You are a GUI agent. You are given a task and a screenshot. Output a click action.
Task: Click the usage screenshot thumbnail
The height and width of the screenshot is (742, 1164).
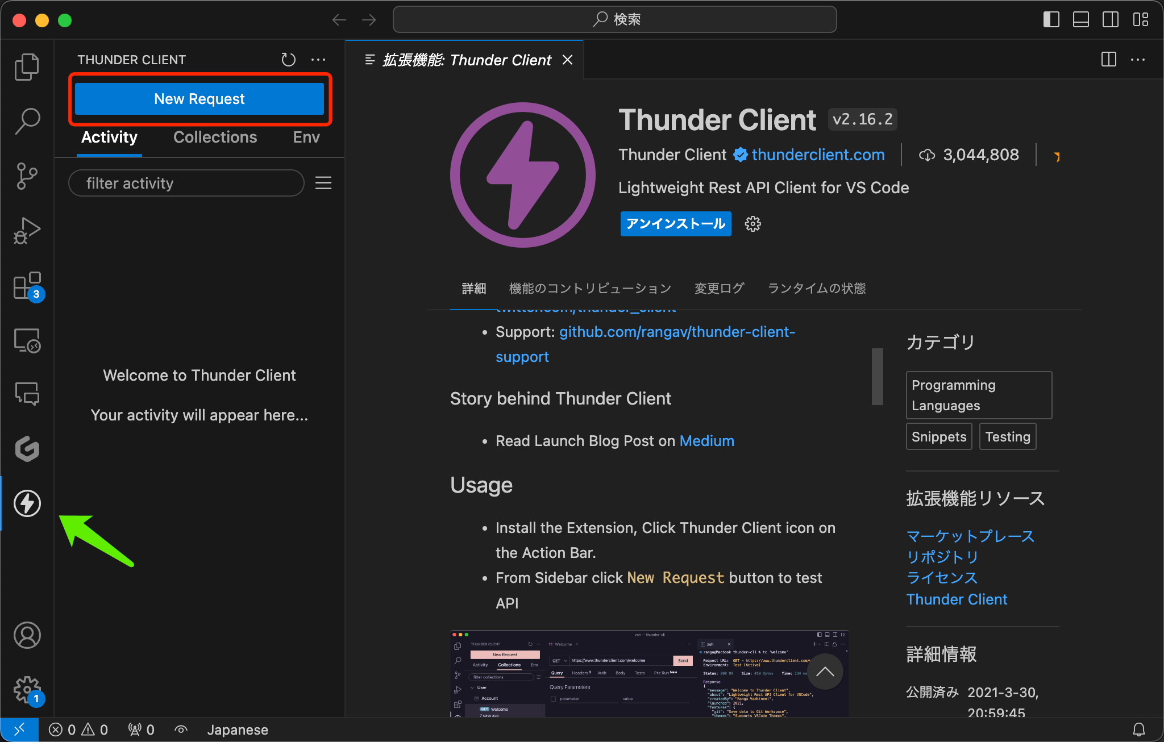tap(649, 673)
